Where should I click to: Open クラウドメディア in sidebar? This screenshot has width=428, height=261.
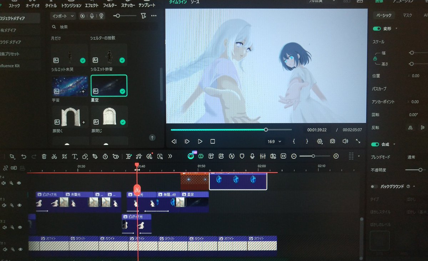tap(10, 42)
